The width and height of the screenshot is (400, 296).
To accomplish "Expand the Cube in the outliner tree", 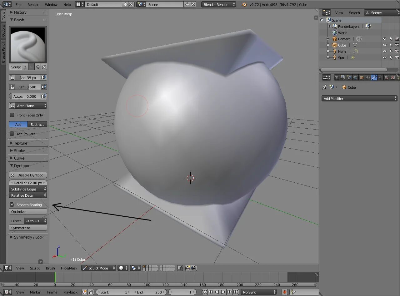I will point(328,45).
